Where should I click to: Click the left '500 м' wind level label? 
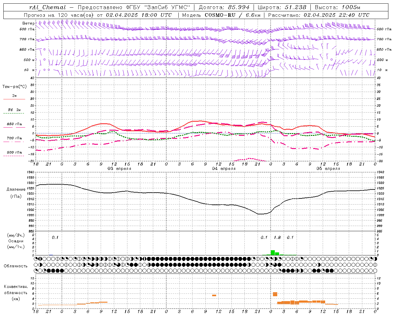pos(29,60)
